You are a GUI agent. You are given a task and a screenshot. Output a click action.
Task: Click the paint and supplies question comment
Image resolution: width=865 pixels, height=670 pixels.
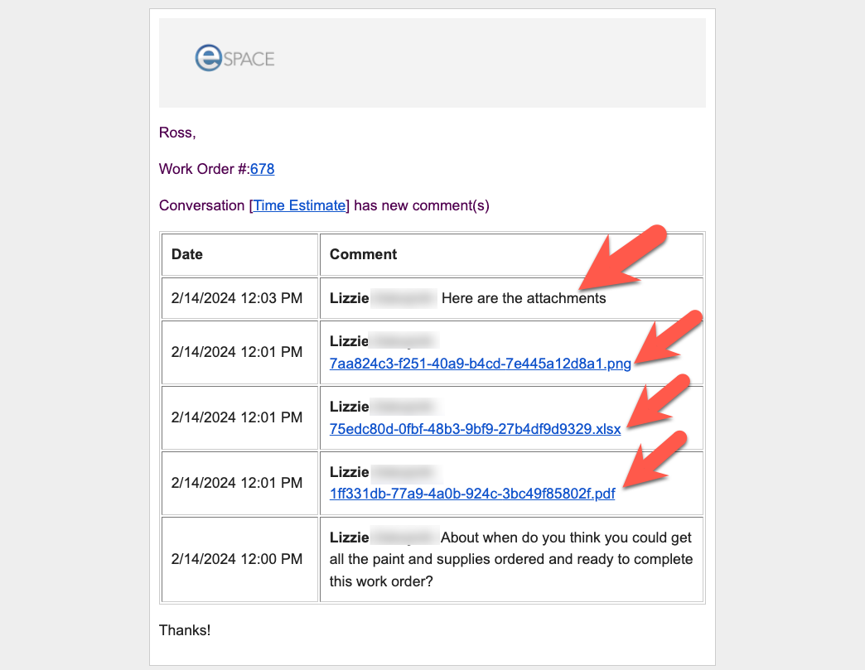(510, 559)
